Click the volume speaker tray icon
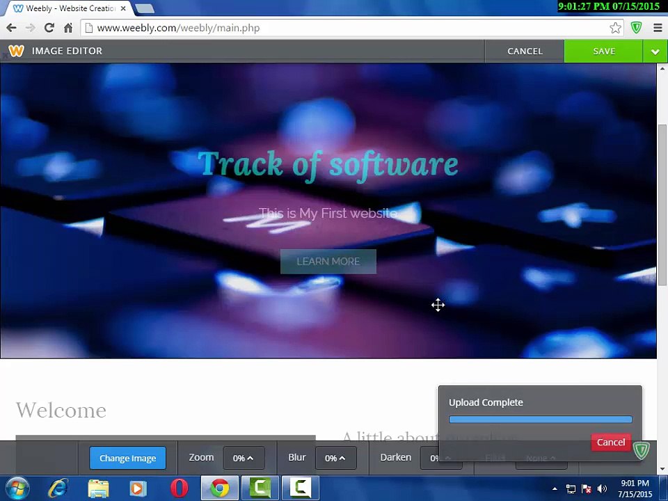Image resolution: width=668 pixels, height=501 pixels. [602, 488]
